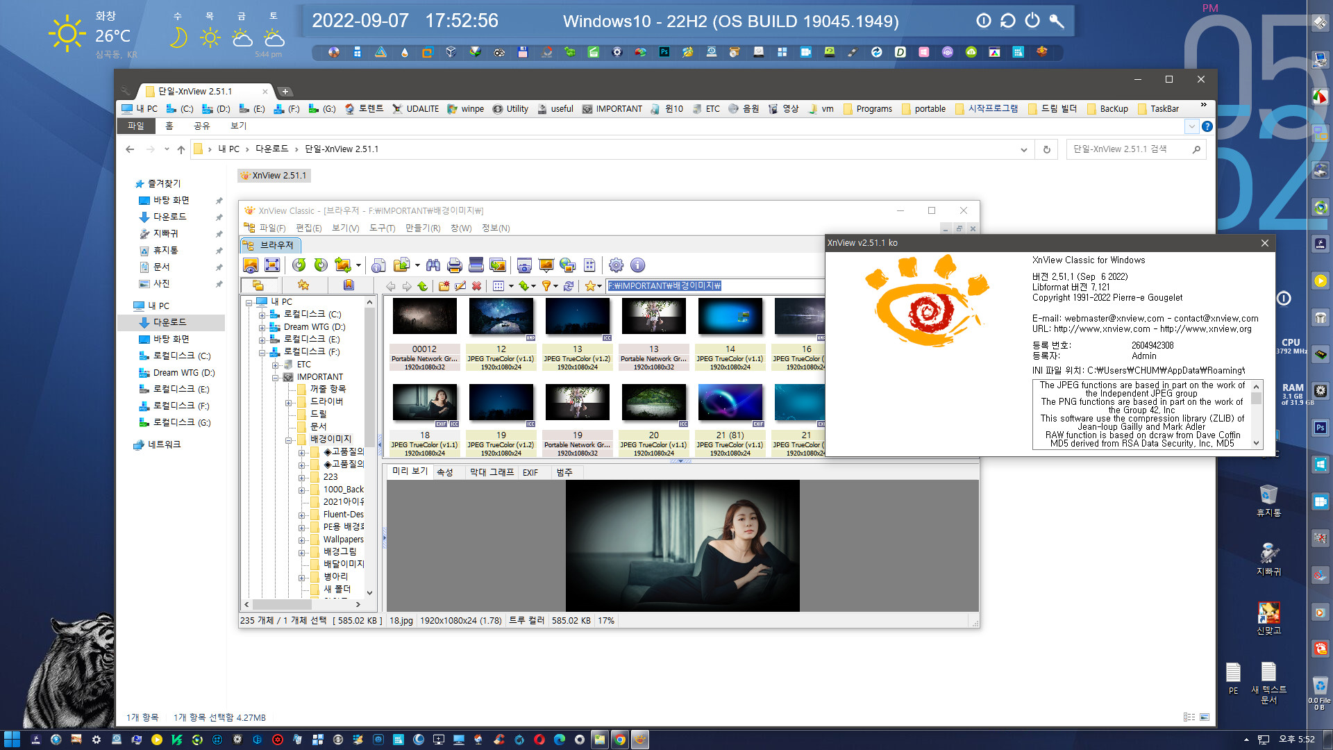Viewport: 1333px width, 750px height.
Task: Open the 도구(T) menu in XnView
Action: [x=382, y=228]
